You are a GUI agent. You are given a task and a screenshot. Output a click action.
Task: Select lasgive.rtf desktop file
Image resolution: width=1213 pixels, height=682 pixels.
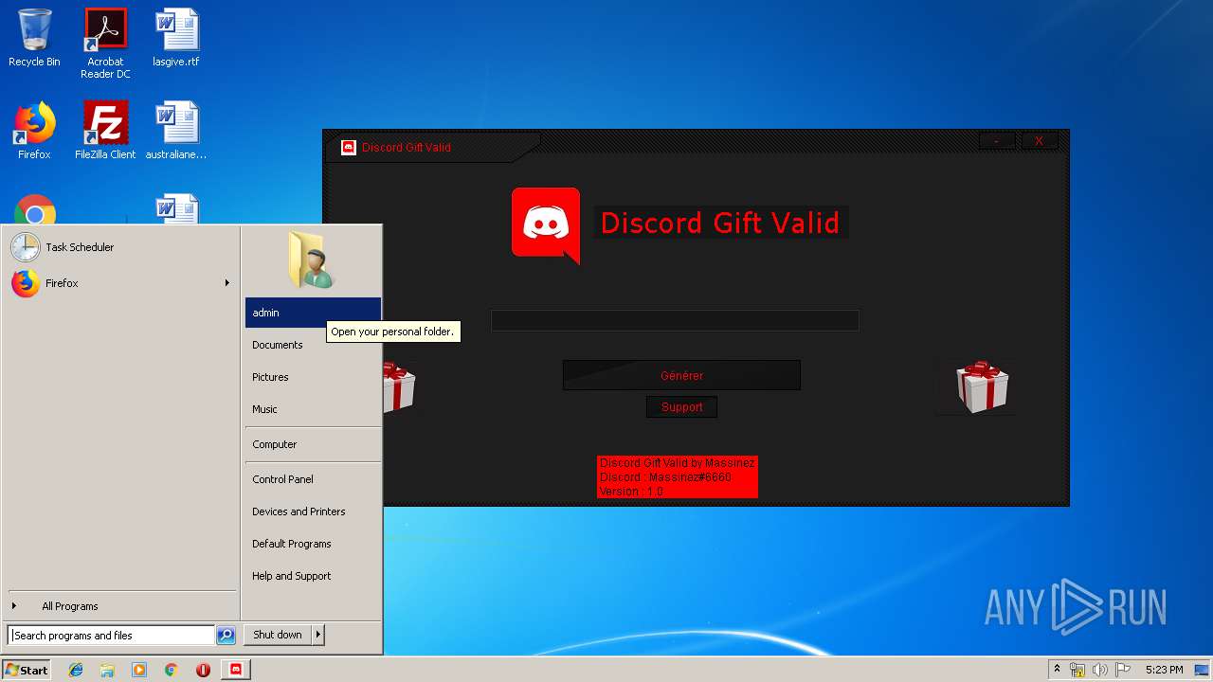176,38
